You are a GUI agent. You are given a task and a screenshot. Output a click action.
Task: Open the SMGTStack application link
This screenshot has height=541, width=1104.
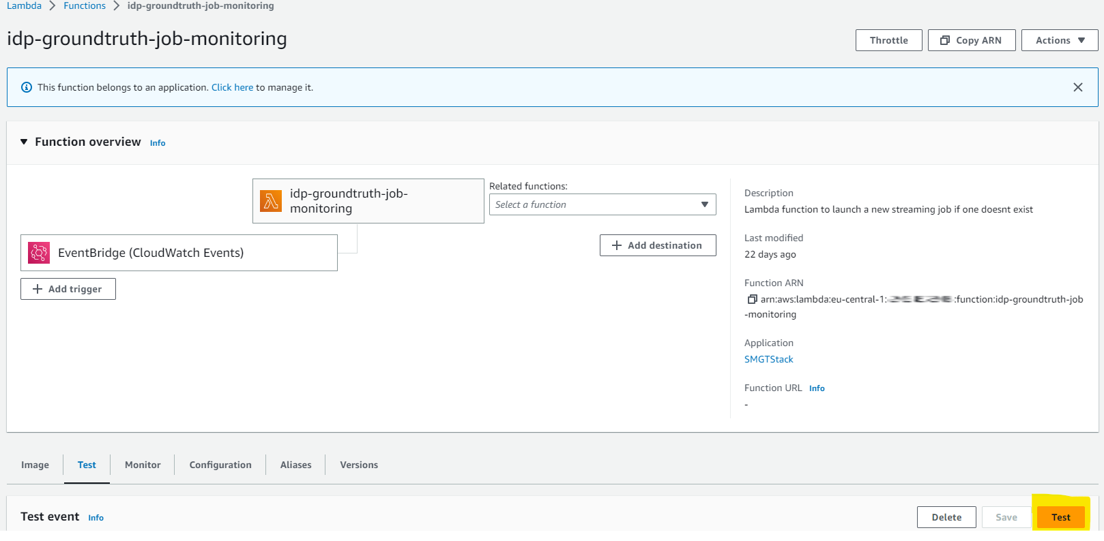pos(769,359)
